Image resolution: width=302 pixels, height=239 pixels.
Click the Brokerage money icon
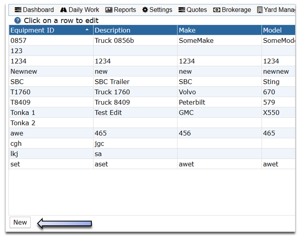point(216,10)
